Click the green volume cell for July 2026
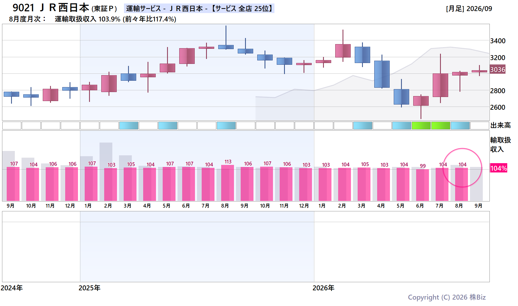Screen dimensions: 518x306 click(441, 126)
